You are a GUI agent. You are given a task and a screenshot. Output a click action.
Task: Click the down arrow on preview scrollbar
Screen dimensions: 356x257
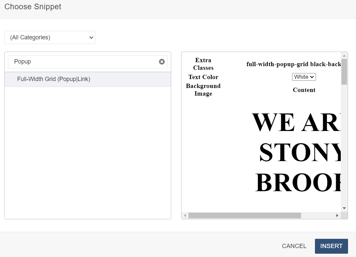pos(344,208)
